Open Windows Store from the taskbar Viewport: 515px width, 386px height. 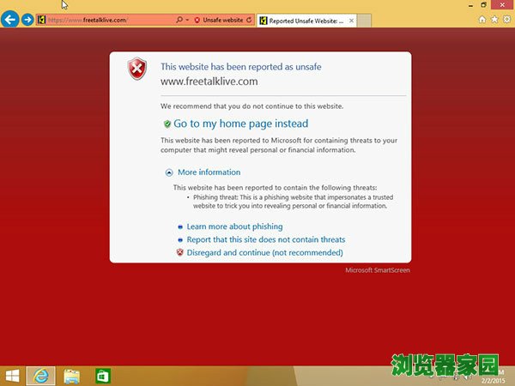pos(102,376)
